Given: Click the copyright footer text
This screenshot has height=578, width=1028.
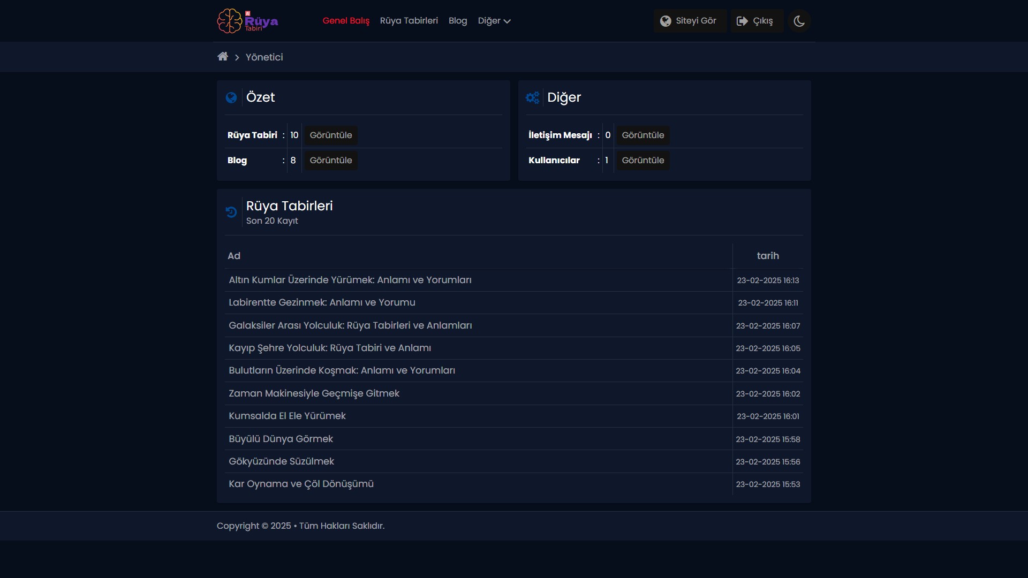Looking at the screenshot, I should coord(300,526).
